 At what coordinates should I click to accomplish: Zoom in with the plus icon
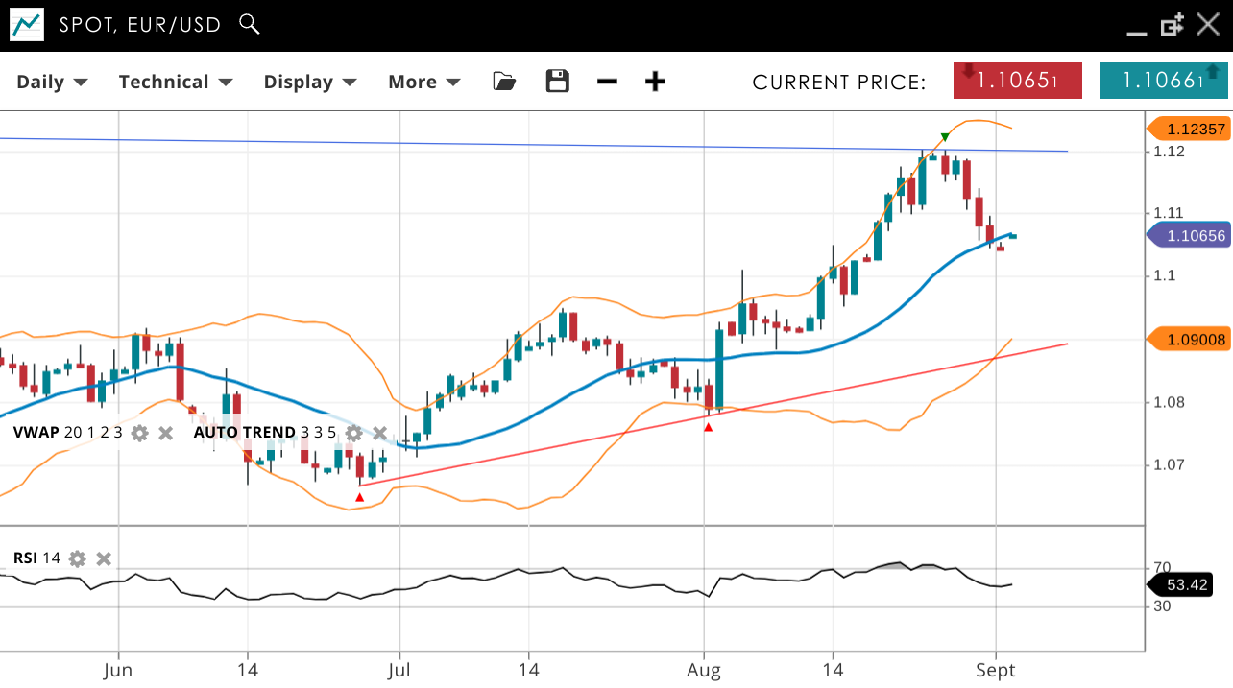[655, 82]
